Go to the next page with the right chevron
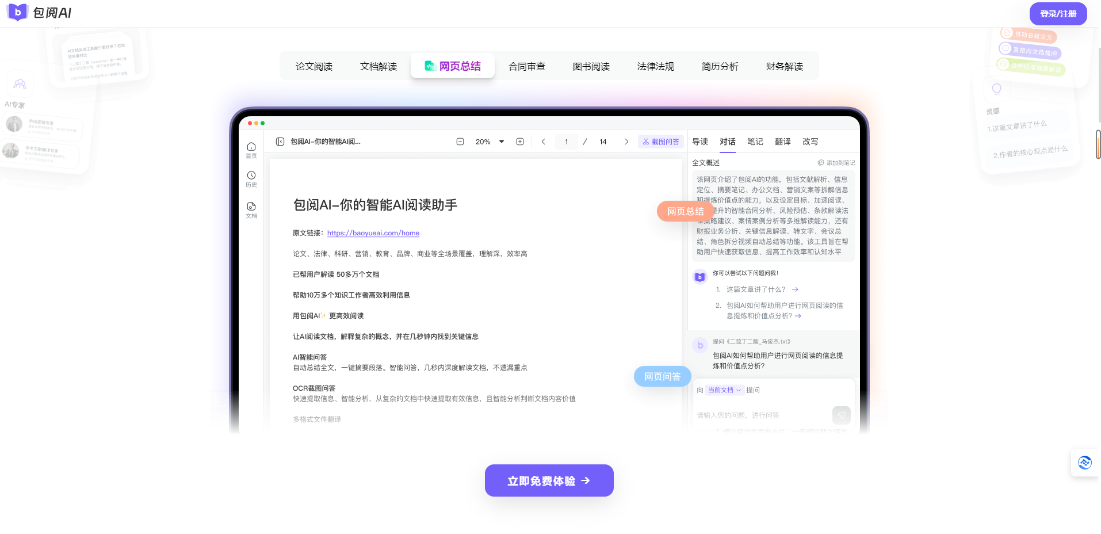Viewport: 1101px width, 534px height. coord(626,141)
